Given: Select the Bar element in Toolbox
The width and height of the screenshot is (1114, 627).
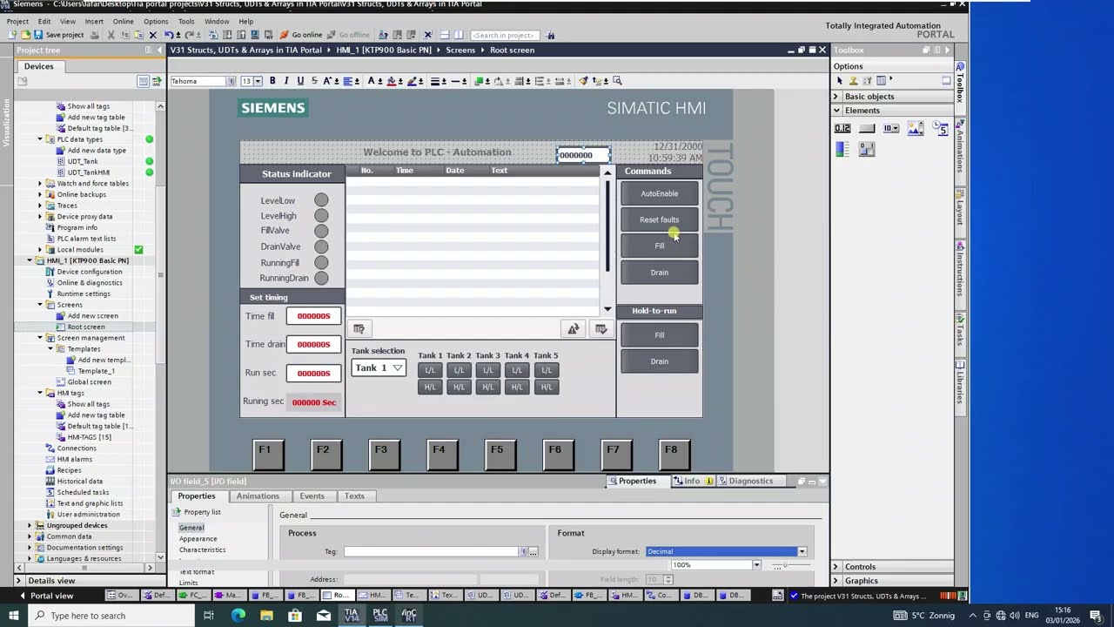Looking at the screenshot, I should pos(842,150).
